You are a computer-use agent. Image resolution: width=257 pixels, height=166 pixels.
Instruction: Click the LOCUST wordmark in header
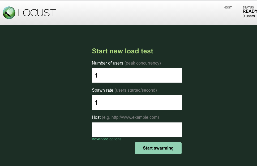pyautogui.click(x=37, y=13)
